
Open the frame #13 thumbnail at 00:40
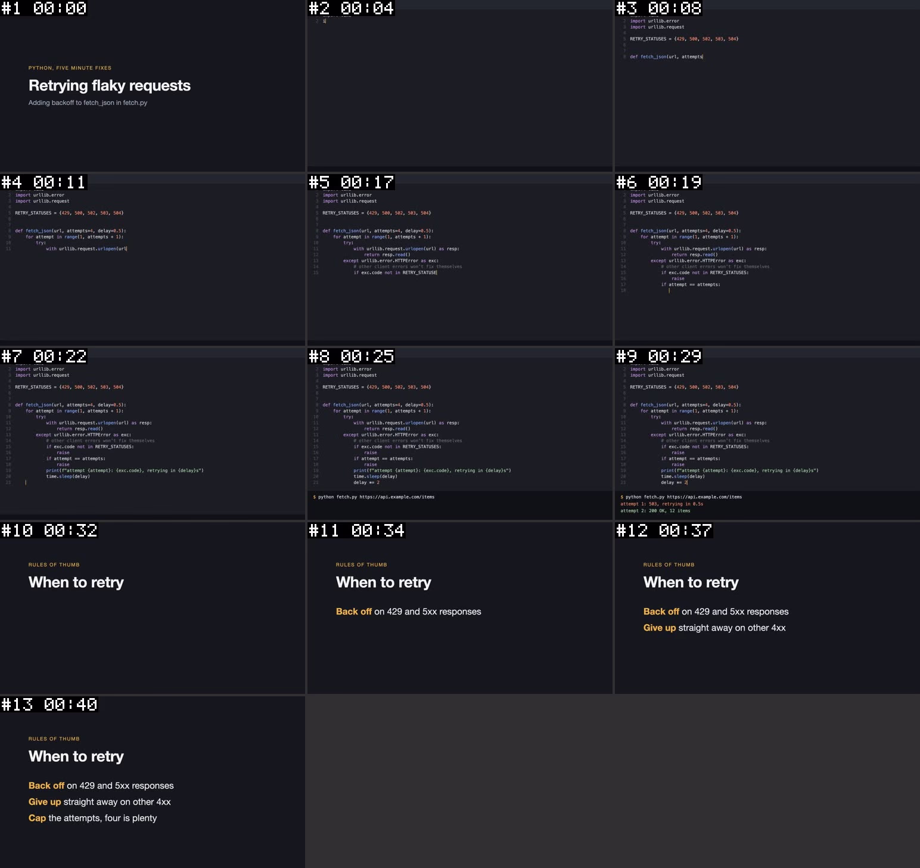153,782
